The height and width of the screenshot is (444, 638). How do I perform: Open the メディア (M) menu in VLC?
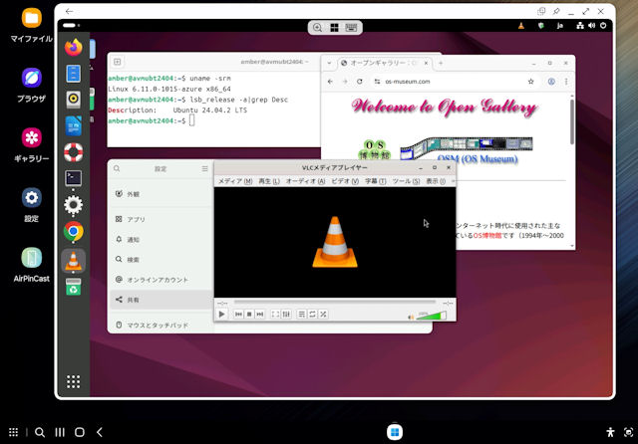(235, 181)
